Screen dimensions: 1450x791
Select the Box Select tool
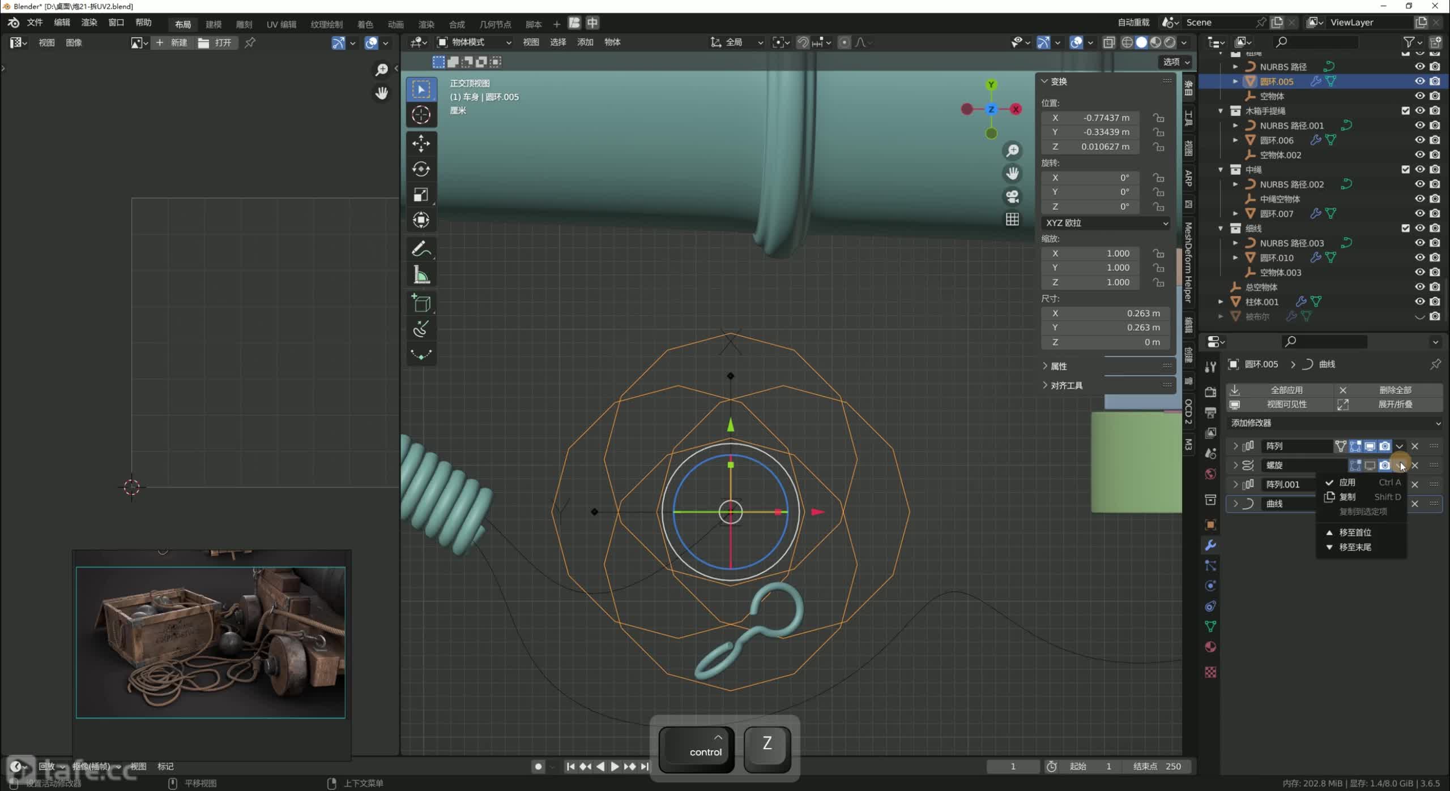point(421,90)
